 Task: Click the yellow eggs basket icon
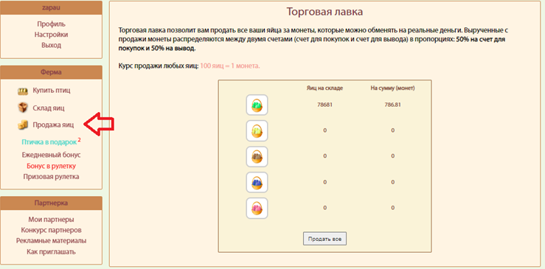coord(257,130)
